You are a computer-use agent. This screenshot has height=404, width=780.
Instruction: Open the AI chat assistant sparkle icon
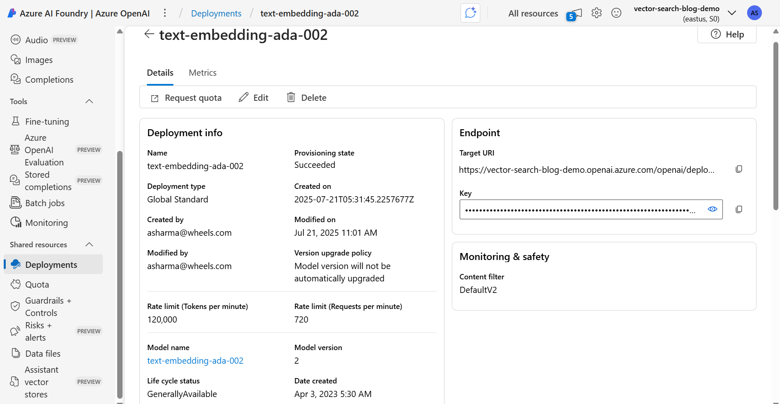(x=470, y=13)
